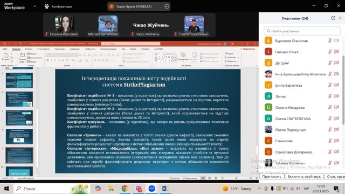Open File Explorer from the taskbar
345x194 pixels.
(x=111, y=189)
